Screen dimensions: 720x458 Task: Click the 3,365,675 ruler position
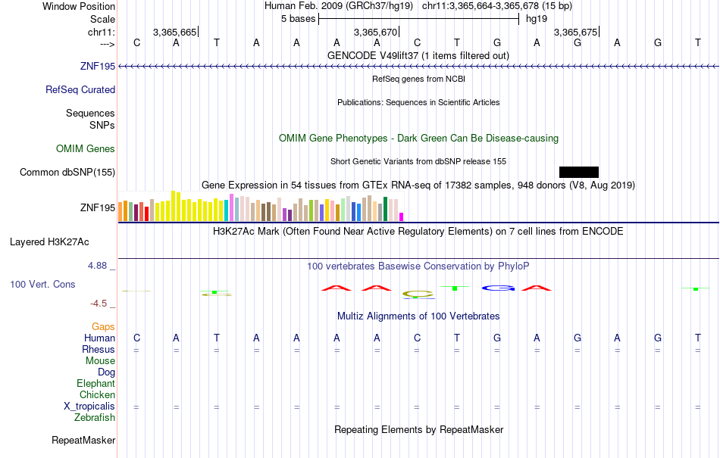coord(576,32)
